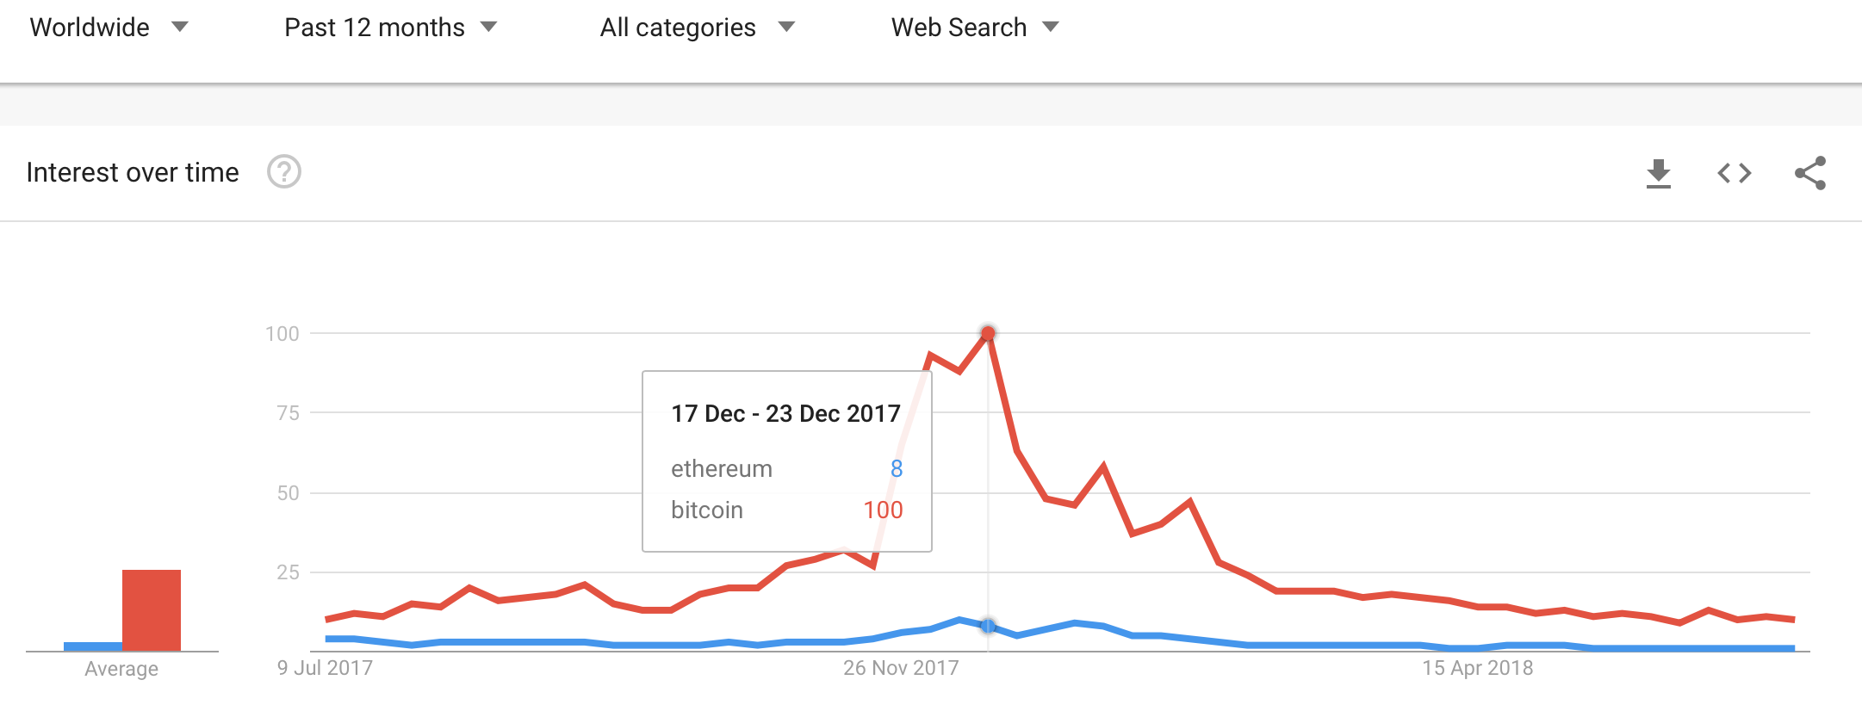Click the tooltip date 17 Dec - 23 Dec 2017
This screenshot has height=711, width=1862.
[x=785, y=414]
